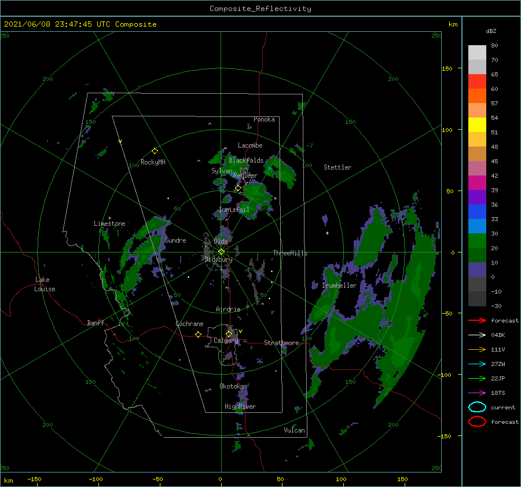Select the 22JP legend label
The height and width of the screenshot is (487, 521).
tap(498, 378)
